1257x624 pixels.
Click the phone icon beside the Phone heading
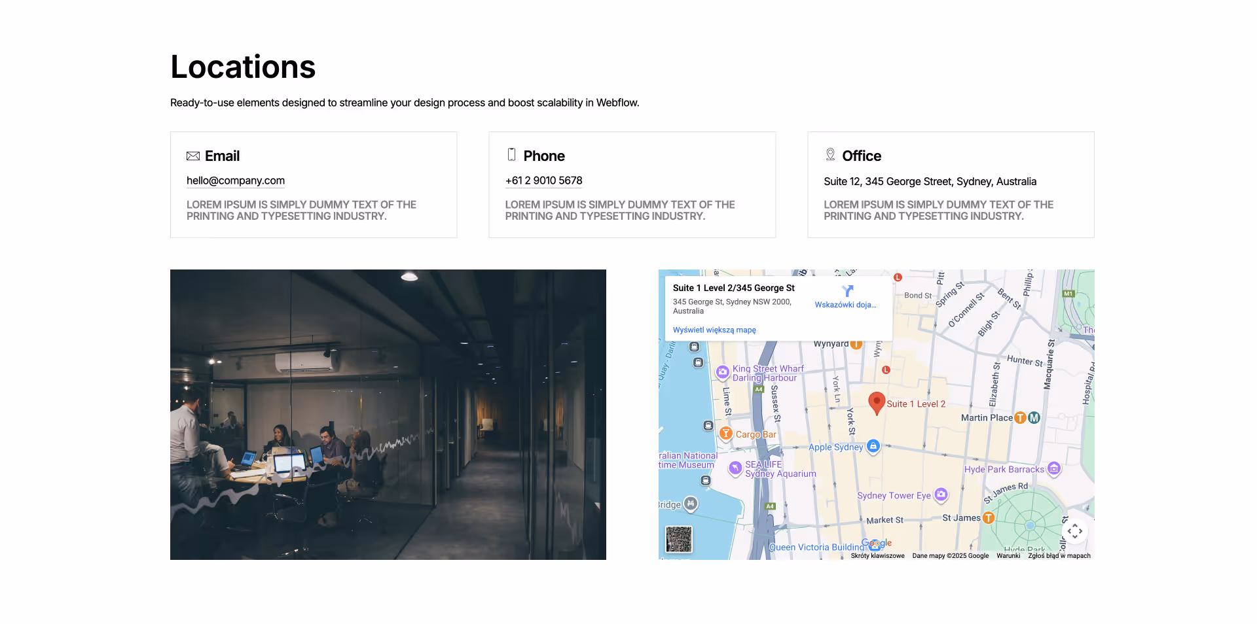(x=511, y=155)
